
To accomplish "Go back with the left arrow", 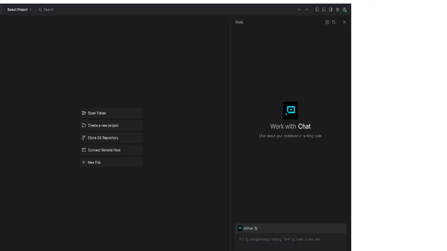I will [299, 10].
